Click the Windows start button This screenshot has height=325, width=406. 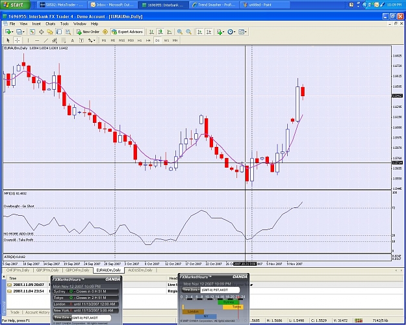(15, 5)
